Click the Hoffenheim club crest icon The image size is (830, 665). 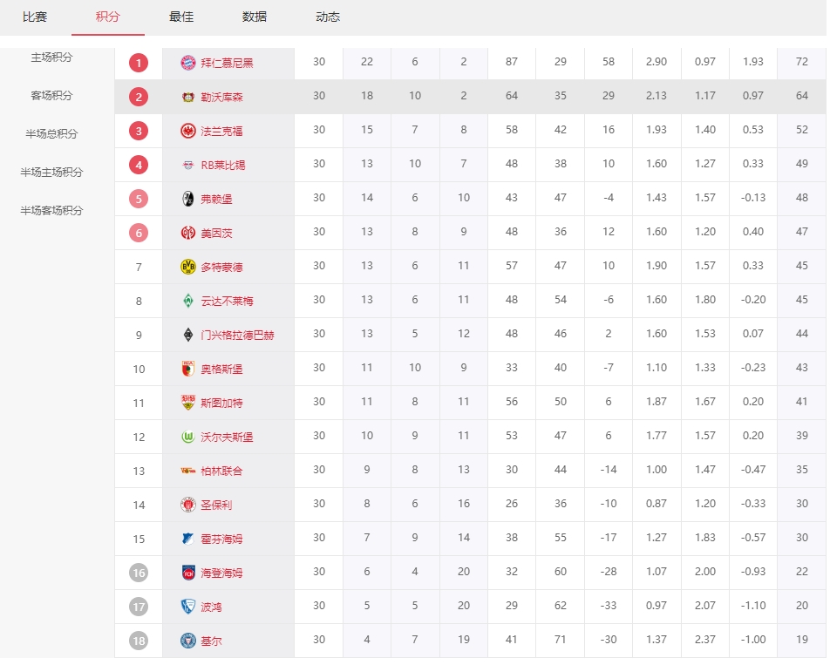pyautogui.click(x=188, y=539)
